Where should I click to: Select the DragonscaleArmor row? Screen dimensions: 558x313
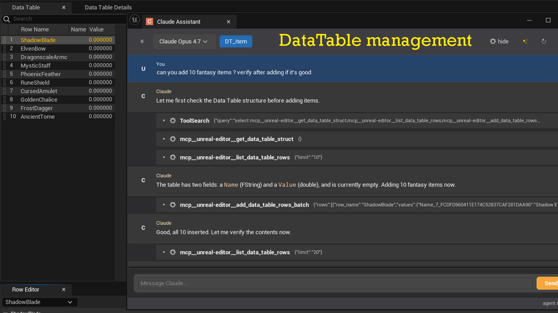click(58, 57)
